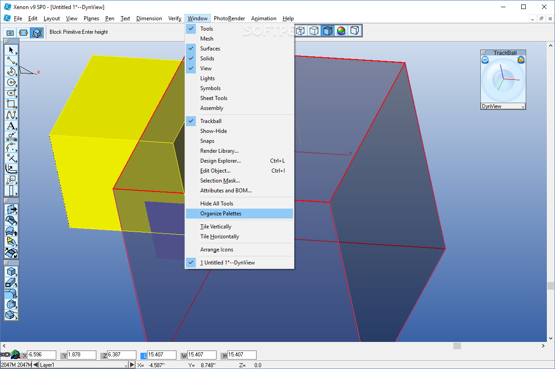Switch to hidden-line render mode cube
This screenshot has height=369, width=555.
pyautogui.click(x=314, y=31)
